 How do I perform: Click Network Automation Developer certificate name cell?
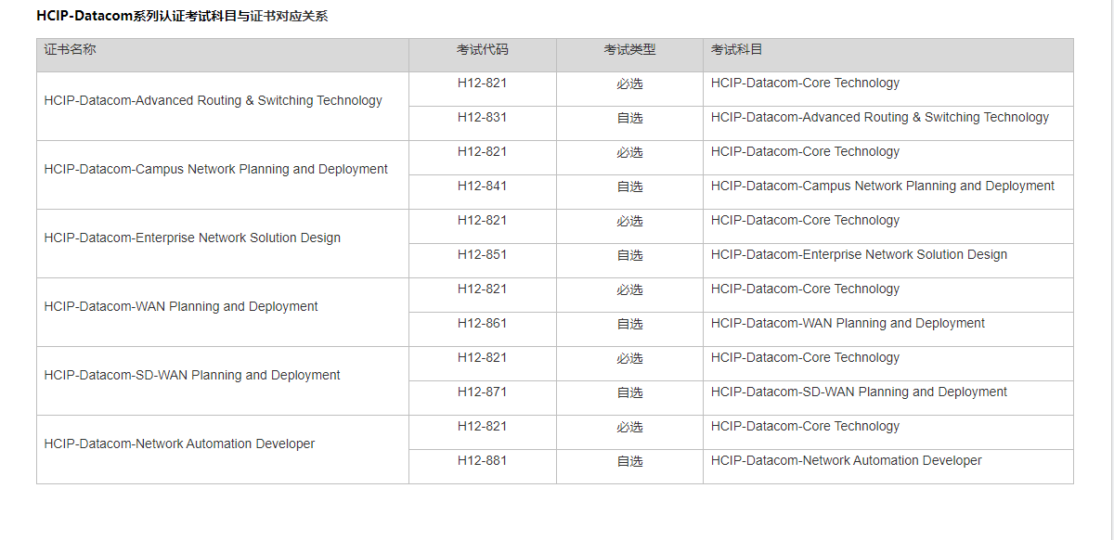point(179,444)
